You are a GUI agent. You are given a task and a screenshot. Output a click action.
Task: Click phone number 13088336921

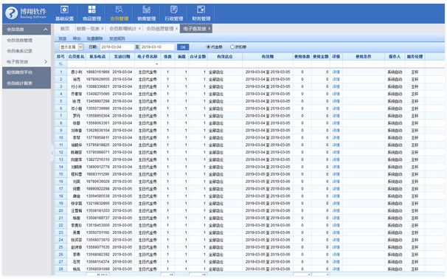[98, 86]
